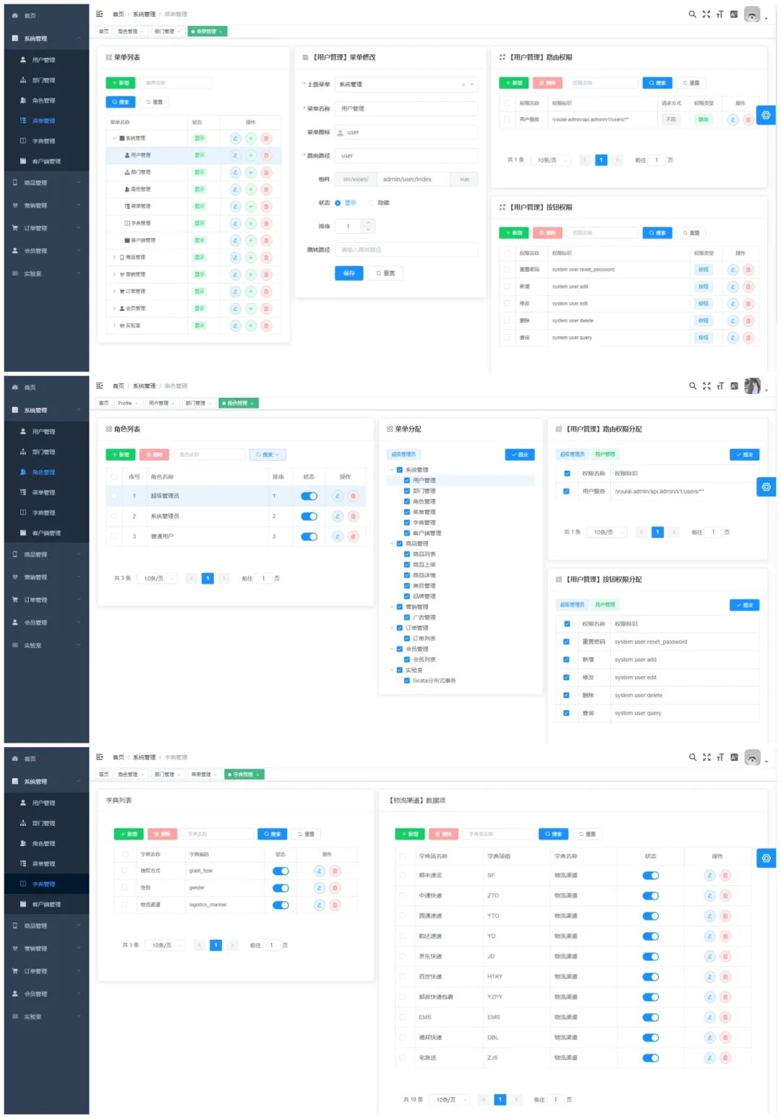Click trash icon for system:user:add permission
Screen dimensions: 781x1118
(x=748, y=286)
